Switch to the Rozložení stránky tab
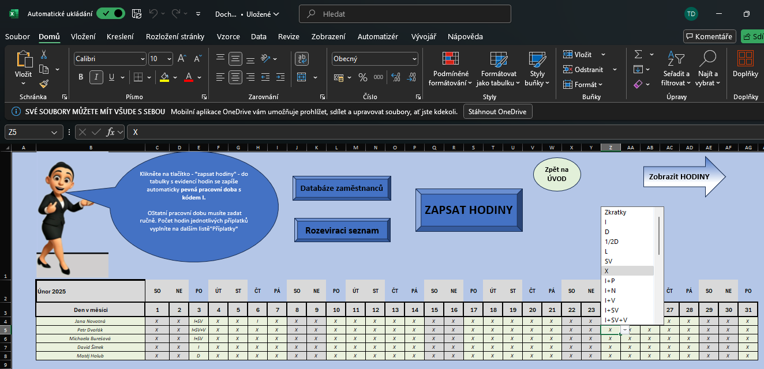The height and width of the screenshot is (369, 764). [x=175, y=36]
